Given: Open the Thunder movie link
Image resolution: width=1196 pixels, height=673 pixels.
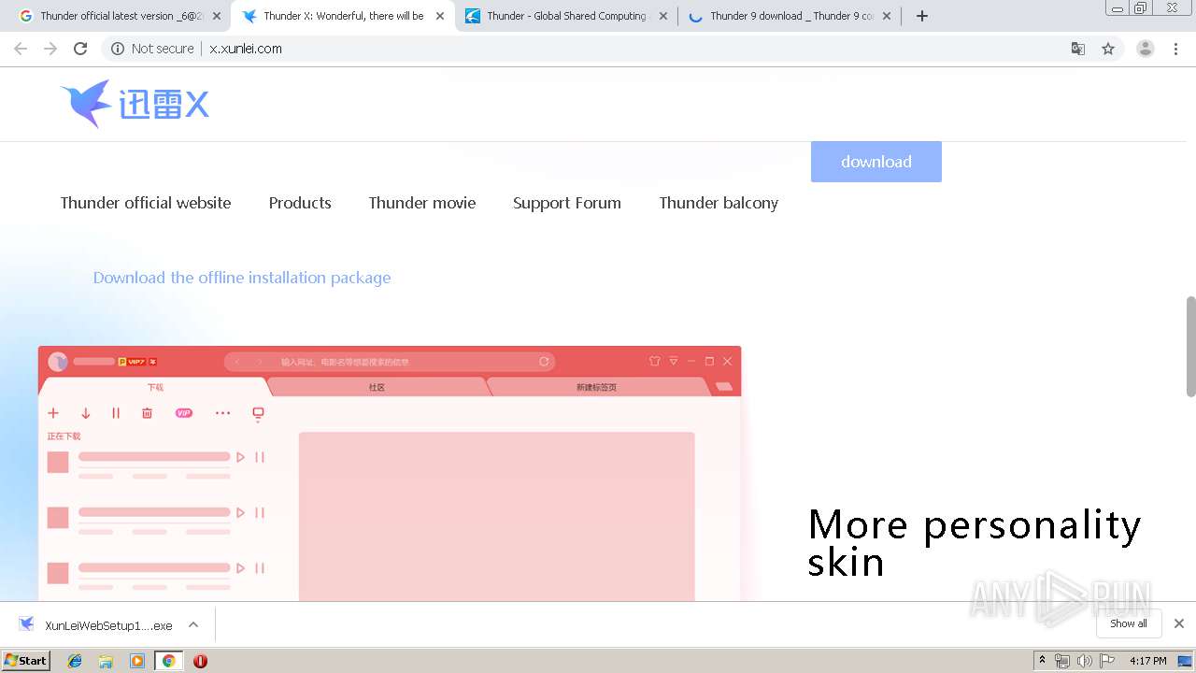Looking at the screenshot, I should [x=422, y=203].
